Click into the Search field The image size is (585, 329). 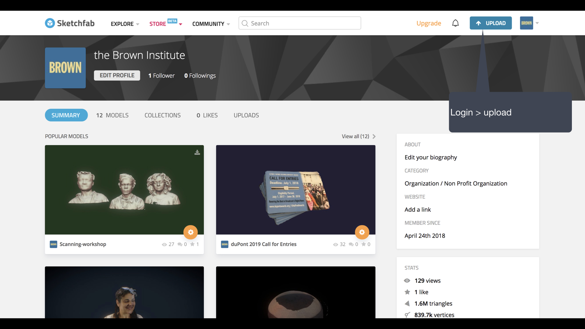(x=300, y=23)
